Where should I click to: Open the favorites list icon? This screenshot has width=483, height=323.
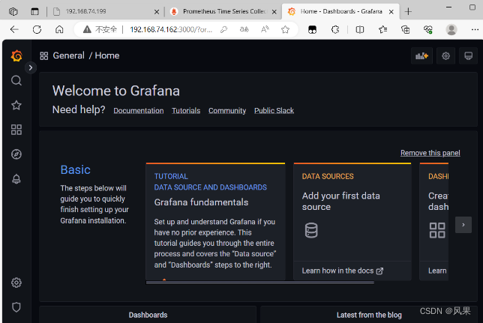coord(383,29)
